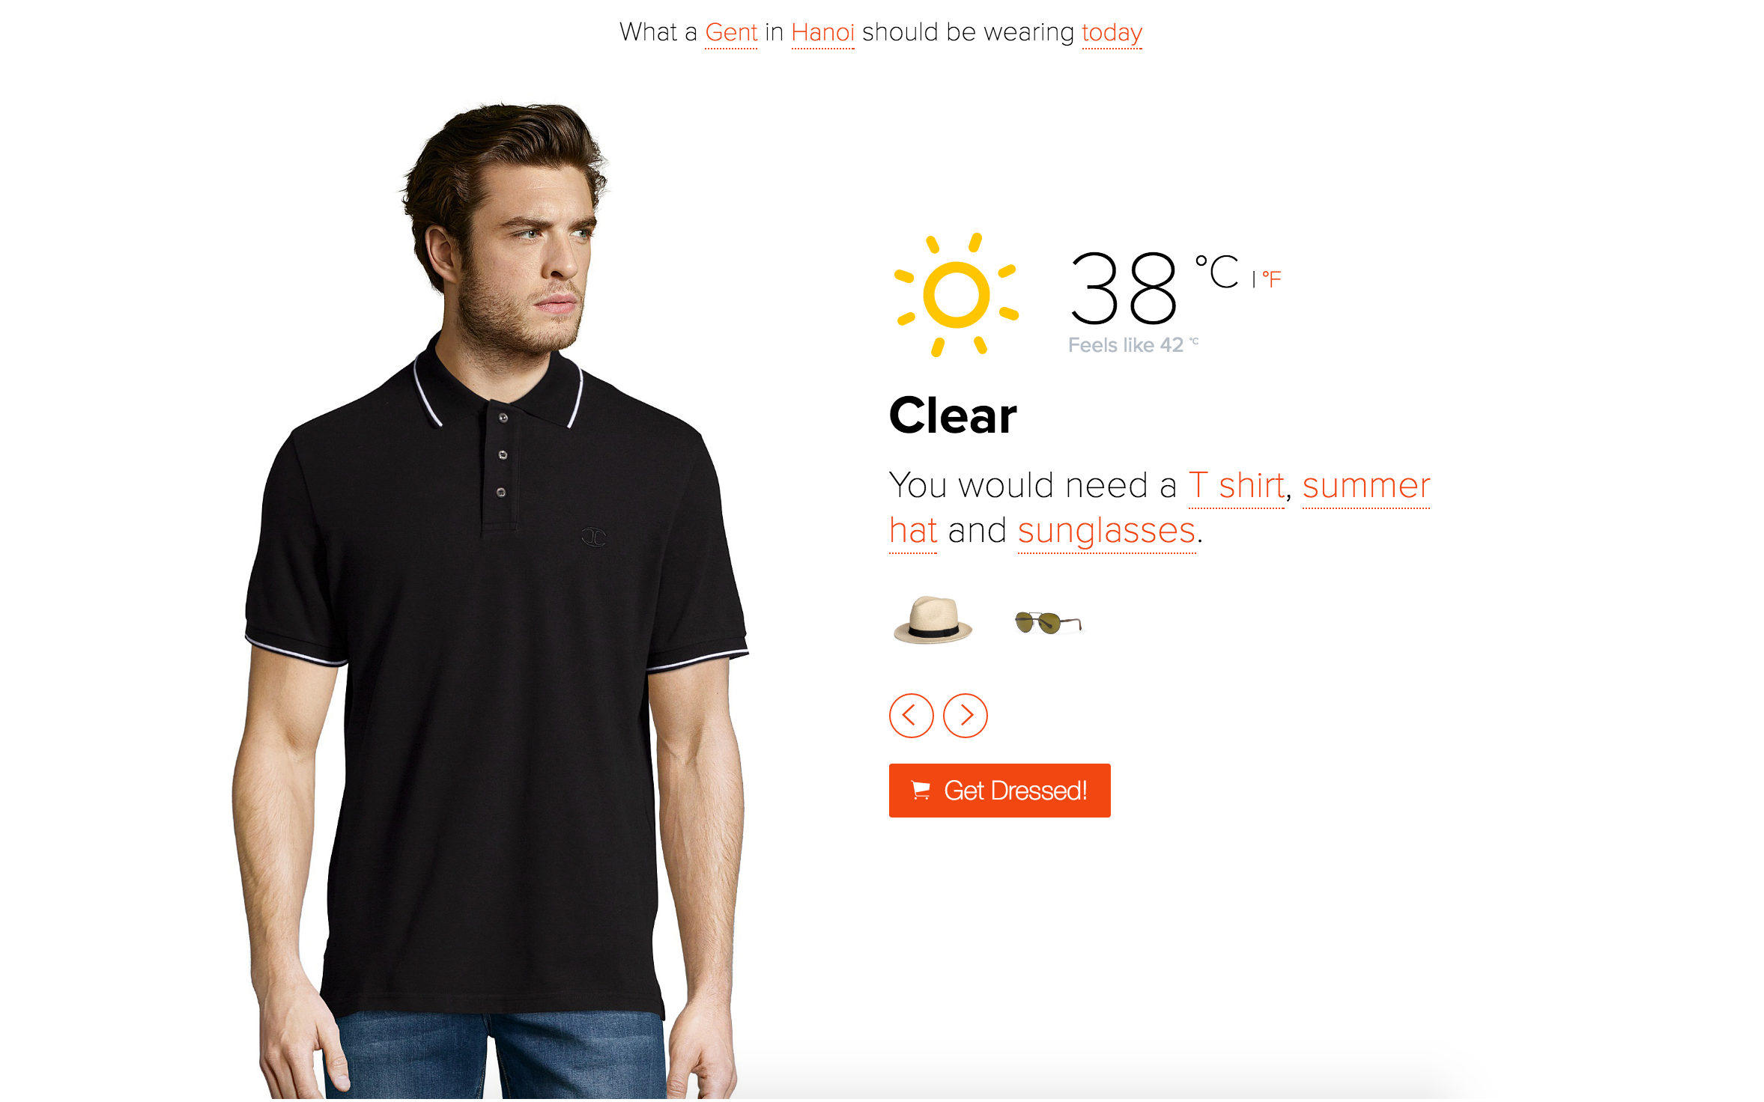This screenshot has width=1764, height=1102.
Task: Click the shopping cart icon in button
Action: 921,790
